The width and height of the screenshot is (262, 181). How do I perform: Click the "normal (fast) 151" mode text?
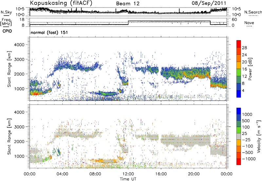[x=49, y=32]
